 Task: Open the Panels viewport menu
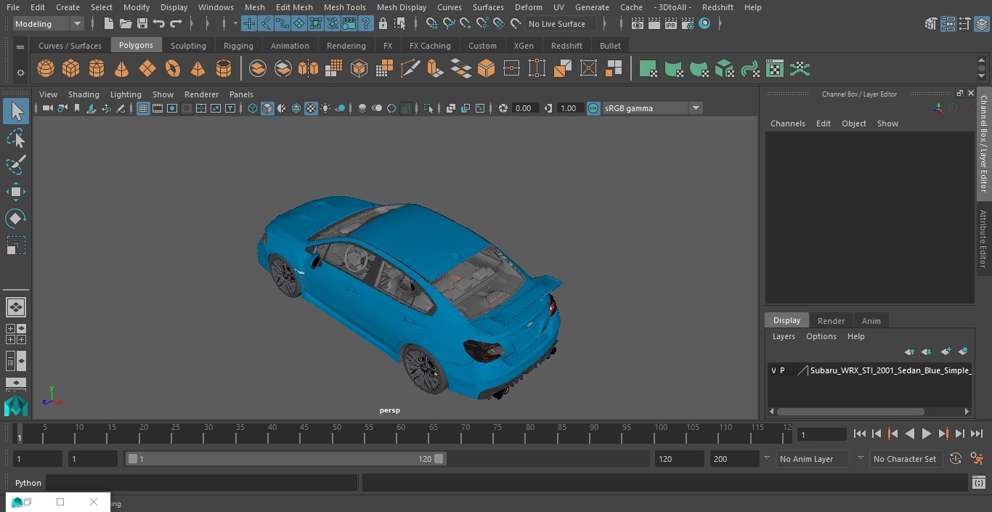(241, 94)
